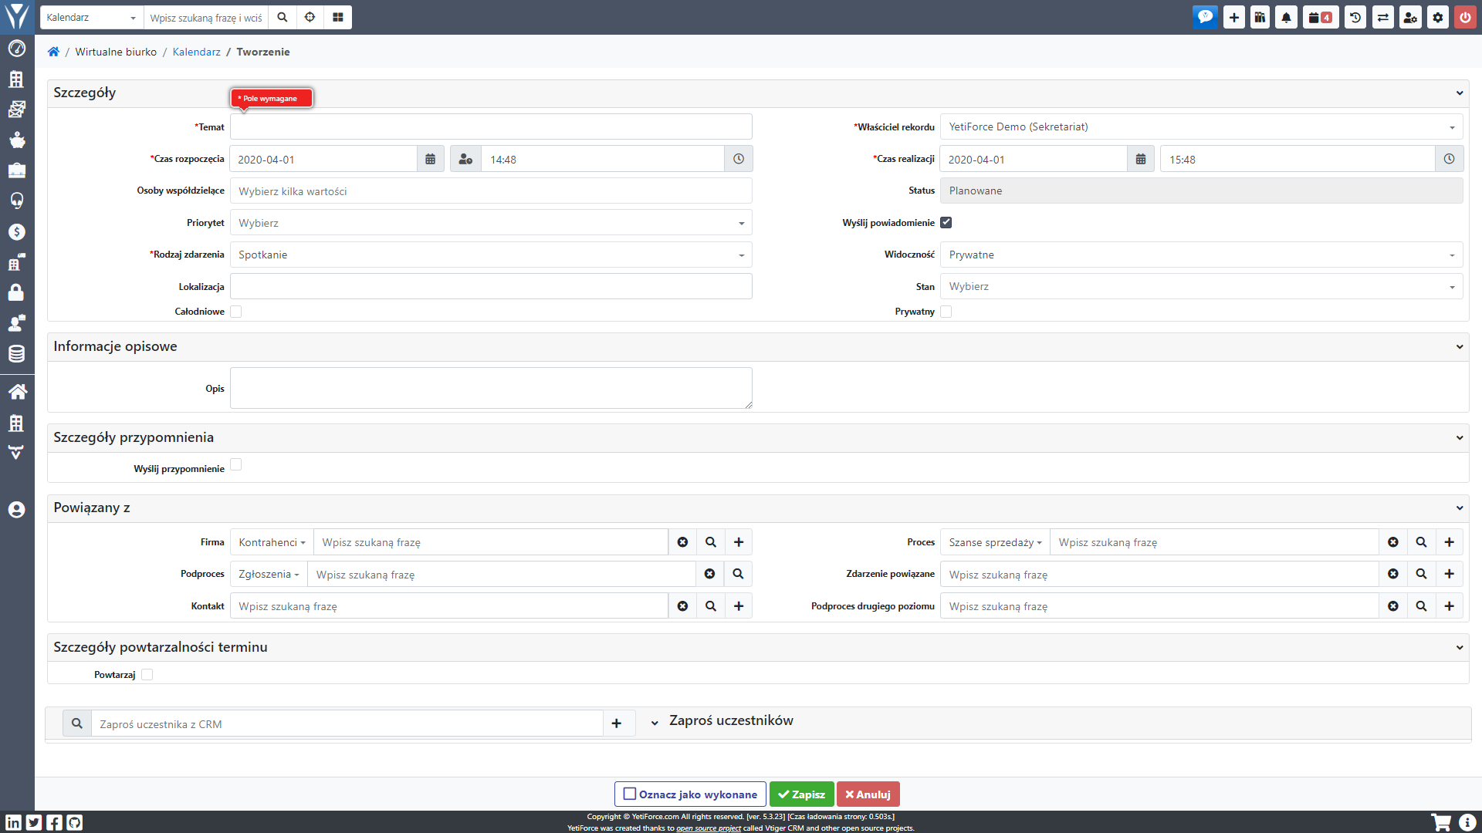Search records for the Proces field
1482x833 pixels.
pos(1421,542)
